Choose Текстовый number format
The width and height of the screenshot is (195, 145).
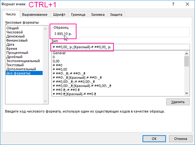point(16,65)
